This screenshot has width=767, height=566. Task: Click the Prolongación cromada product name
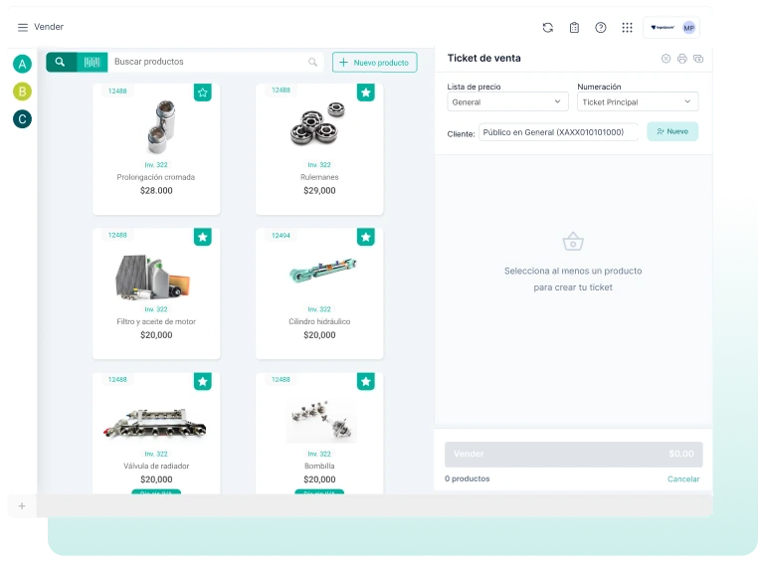(x=156, y=177)
